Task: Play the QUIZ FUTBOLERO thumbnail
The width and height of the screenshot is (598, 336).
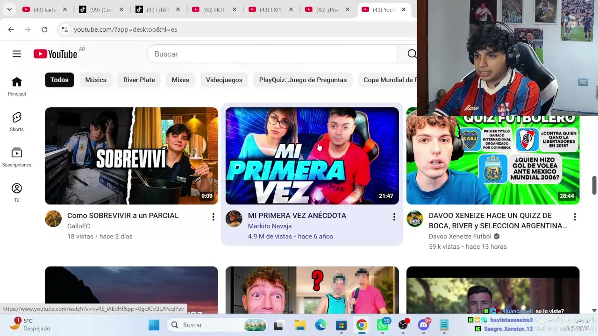Action: click(493, 160)
